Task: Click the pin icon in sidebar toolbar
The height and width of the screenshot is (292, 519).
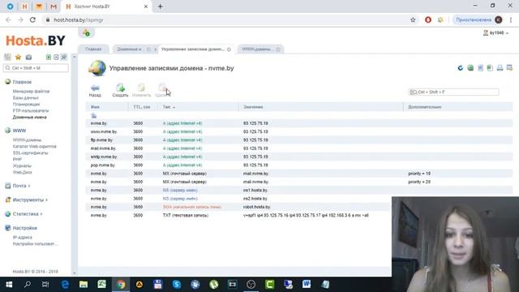Action: [x=64, y=58]
